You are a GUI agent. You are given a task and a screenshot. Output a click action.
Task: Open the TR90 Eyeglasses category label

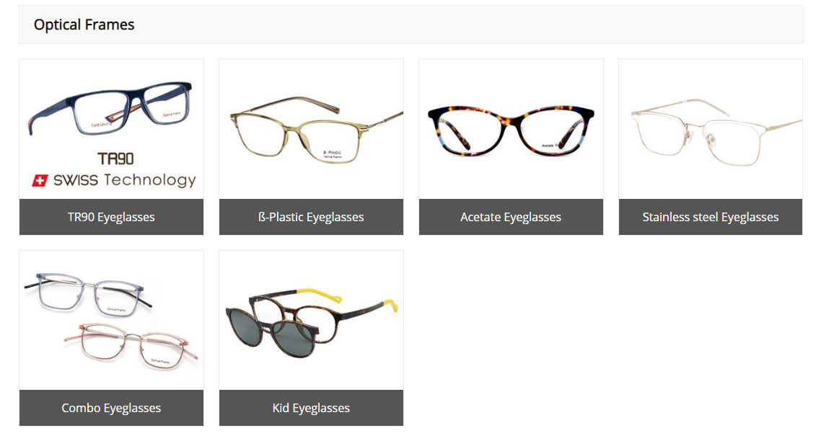coord(111,217)
